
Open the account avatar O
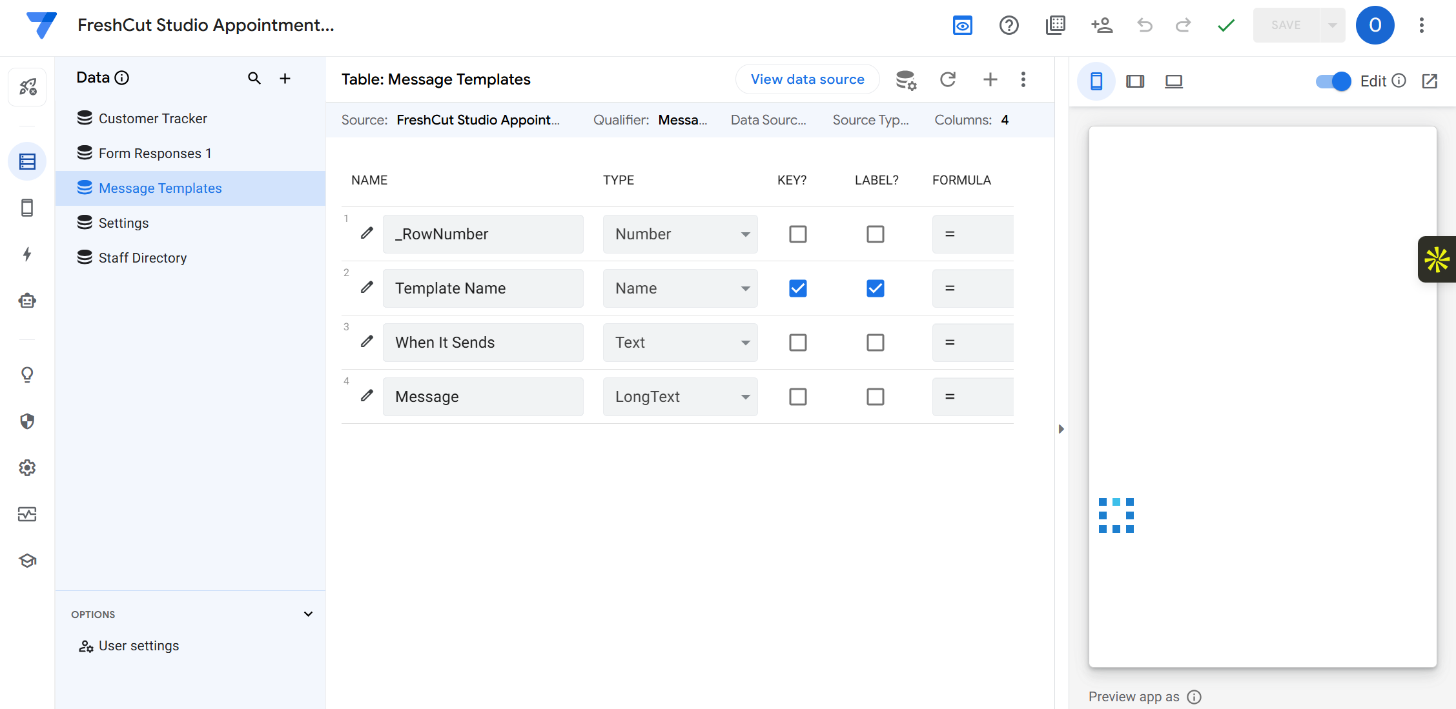click(1375, 25)
